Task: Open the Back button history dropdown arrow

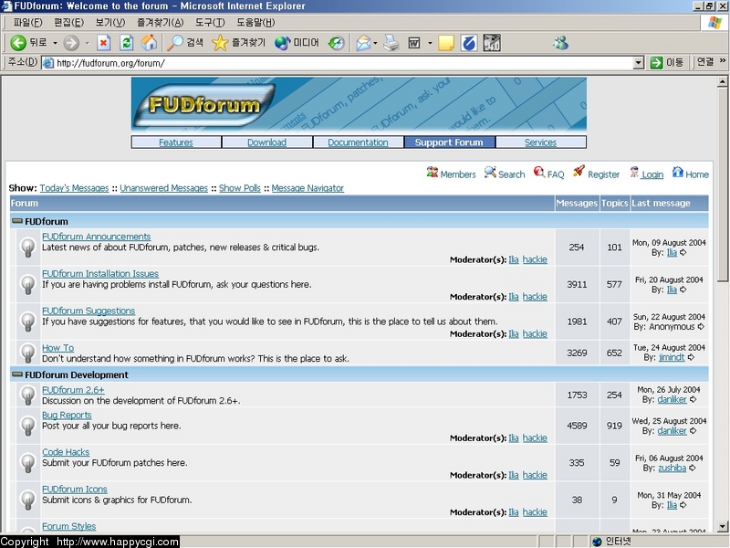Action: pos(55,43)
